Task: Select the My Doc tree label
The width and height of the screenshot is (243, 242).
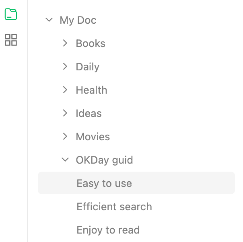Action: point(78,20)
